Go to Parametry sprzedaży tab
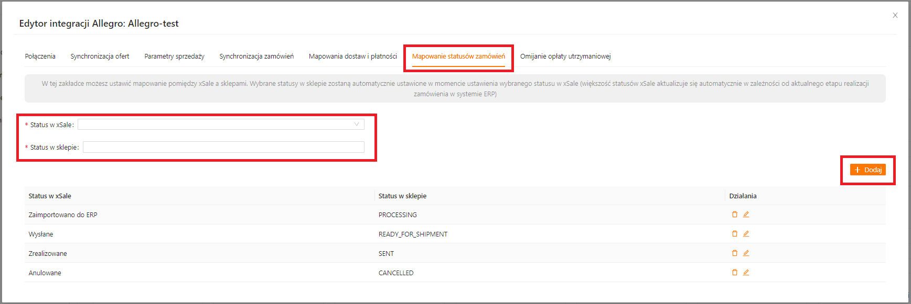 pos(174,57)
